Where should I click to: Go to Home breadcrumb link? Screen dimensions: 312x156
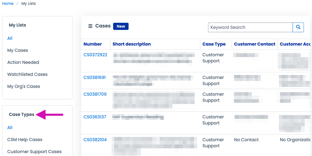point(8,3)
